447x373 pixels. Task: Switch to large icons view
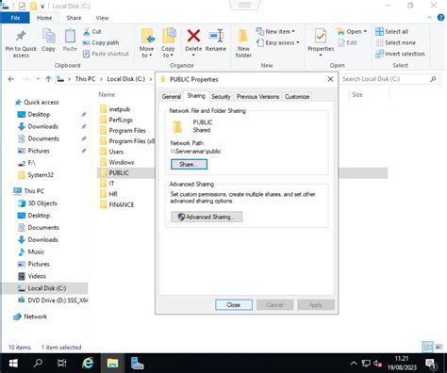coord(439,347)
